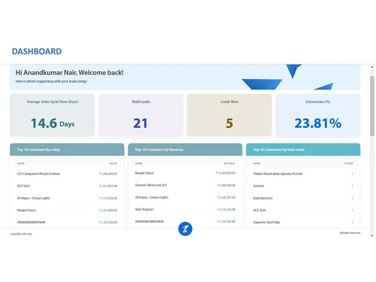Select ANANDKUMAR NAIR in customers by Revenue
Image resolution: width=376 pixels, height=282 pixels.
click(185, 221)
